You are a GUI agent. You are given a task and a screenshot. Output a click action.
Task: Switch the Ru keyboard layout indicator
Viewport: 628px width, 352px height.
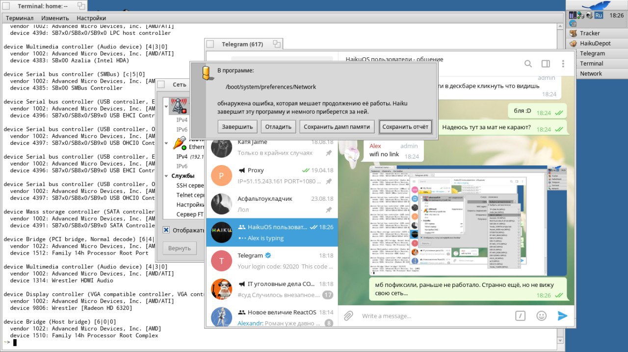click(598, 15)
